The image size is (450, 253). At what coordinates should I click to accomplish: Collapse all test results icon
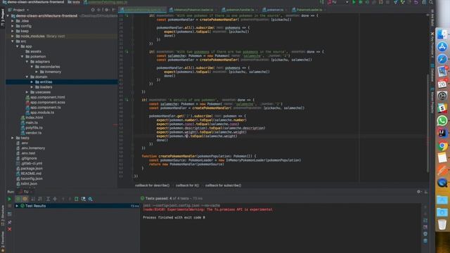[55, 199]
